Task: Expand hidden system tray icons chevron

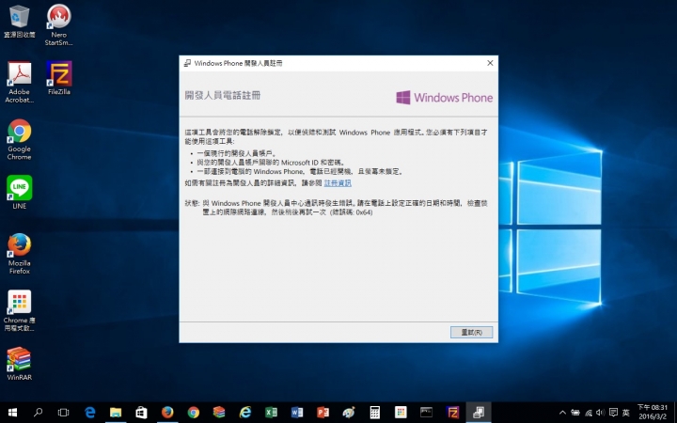Action: tap(562, 413)
